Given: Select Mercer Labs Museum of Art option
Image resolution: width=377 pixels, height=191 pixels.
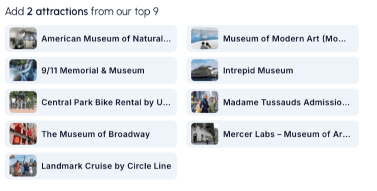Looking at the screenshot, I should click(x=272, y=134).
